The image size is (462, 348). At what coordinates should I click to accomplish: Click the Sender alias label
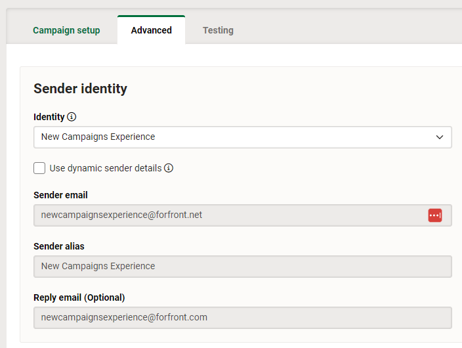(59, 246)
